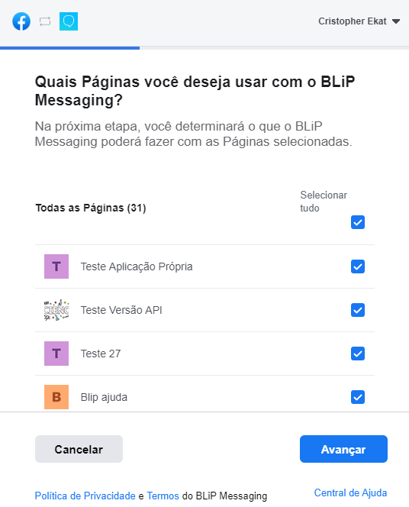This screenshot has width=409, height=507.
Task: Uncheck the Teste Versão API checkbox
Action: click(358, 310)
